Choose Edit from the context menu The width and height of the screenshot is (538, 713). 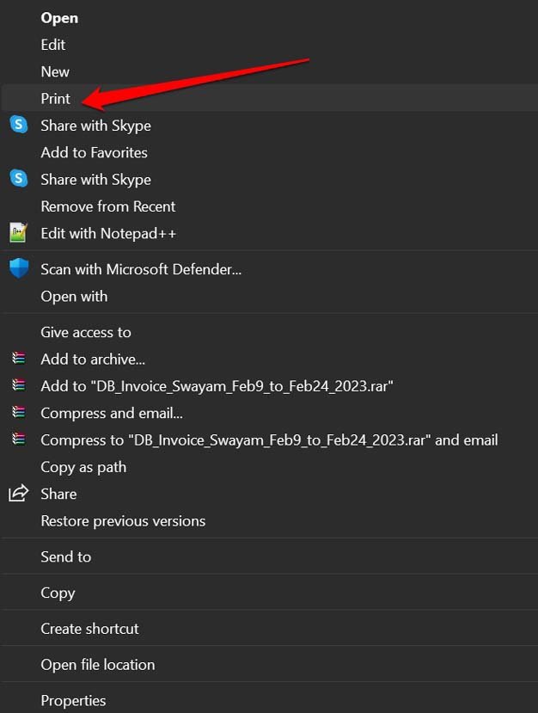53,44
